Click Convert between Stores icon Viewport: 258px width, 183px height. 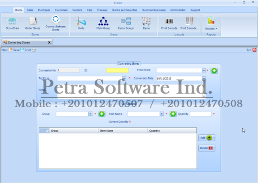[55, 23]
